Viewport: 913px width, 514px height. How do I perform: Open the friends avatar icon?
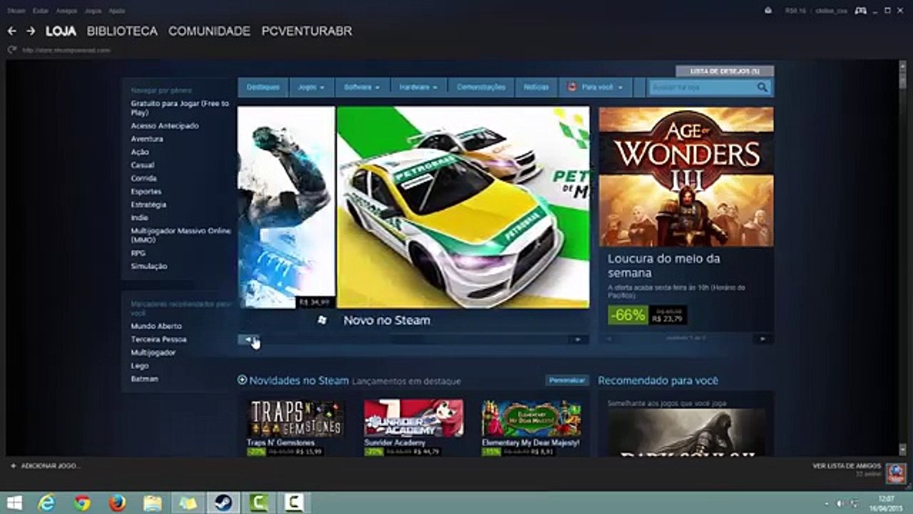896,472
